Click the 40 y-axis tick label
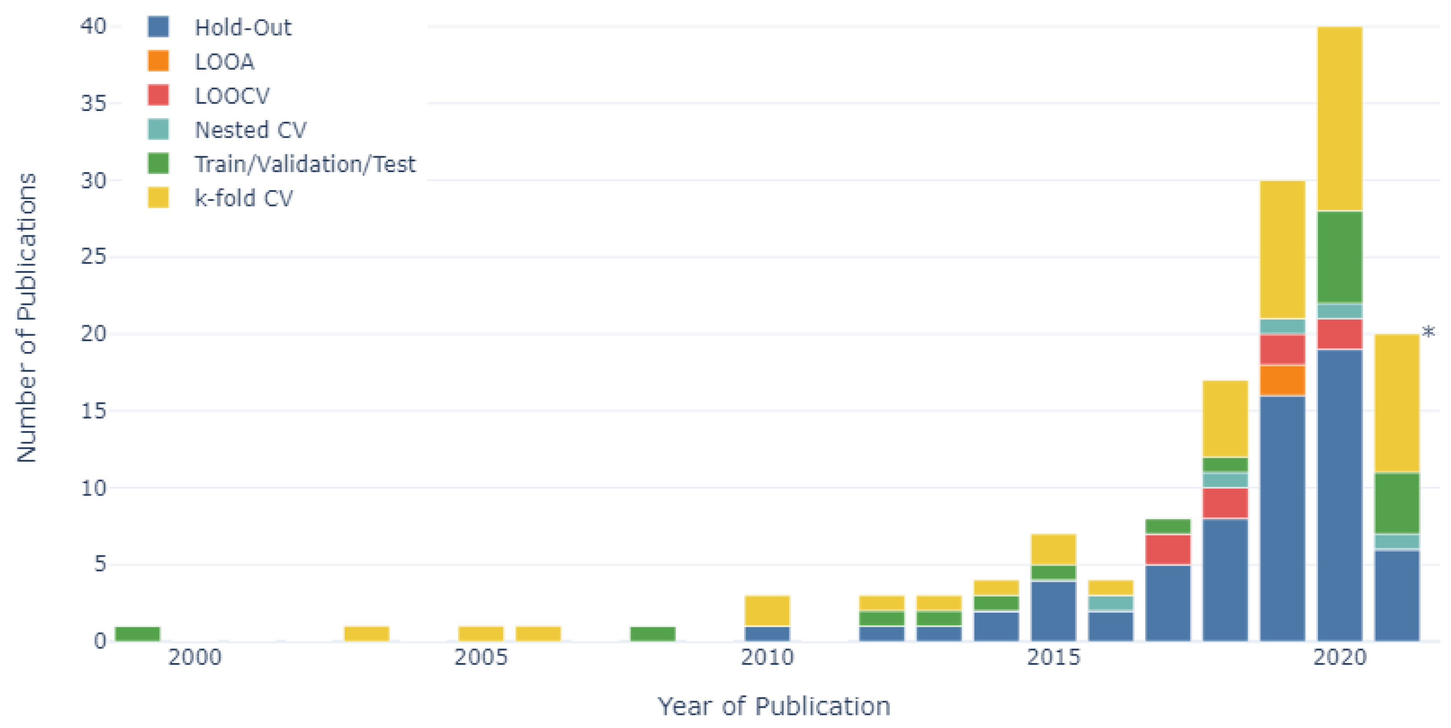 click(93, 27)
